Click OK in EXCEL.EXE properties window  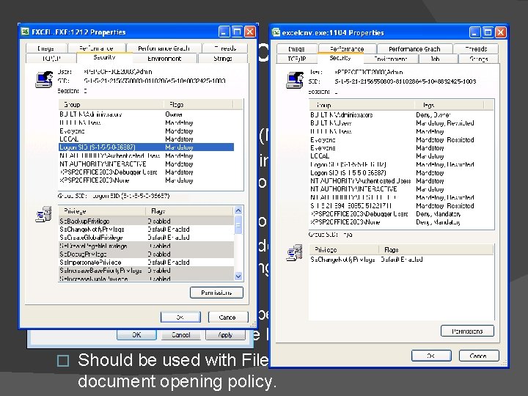180,318
